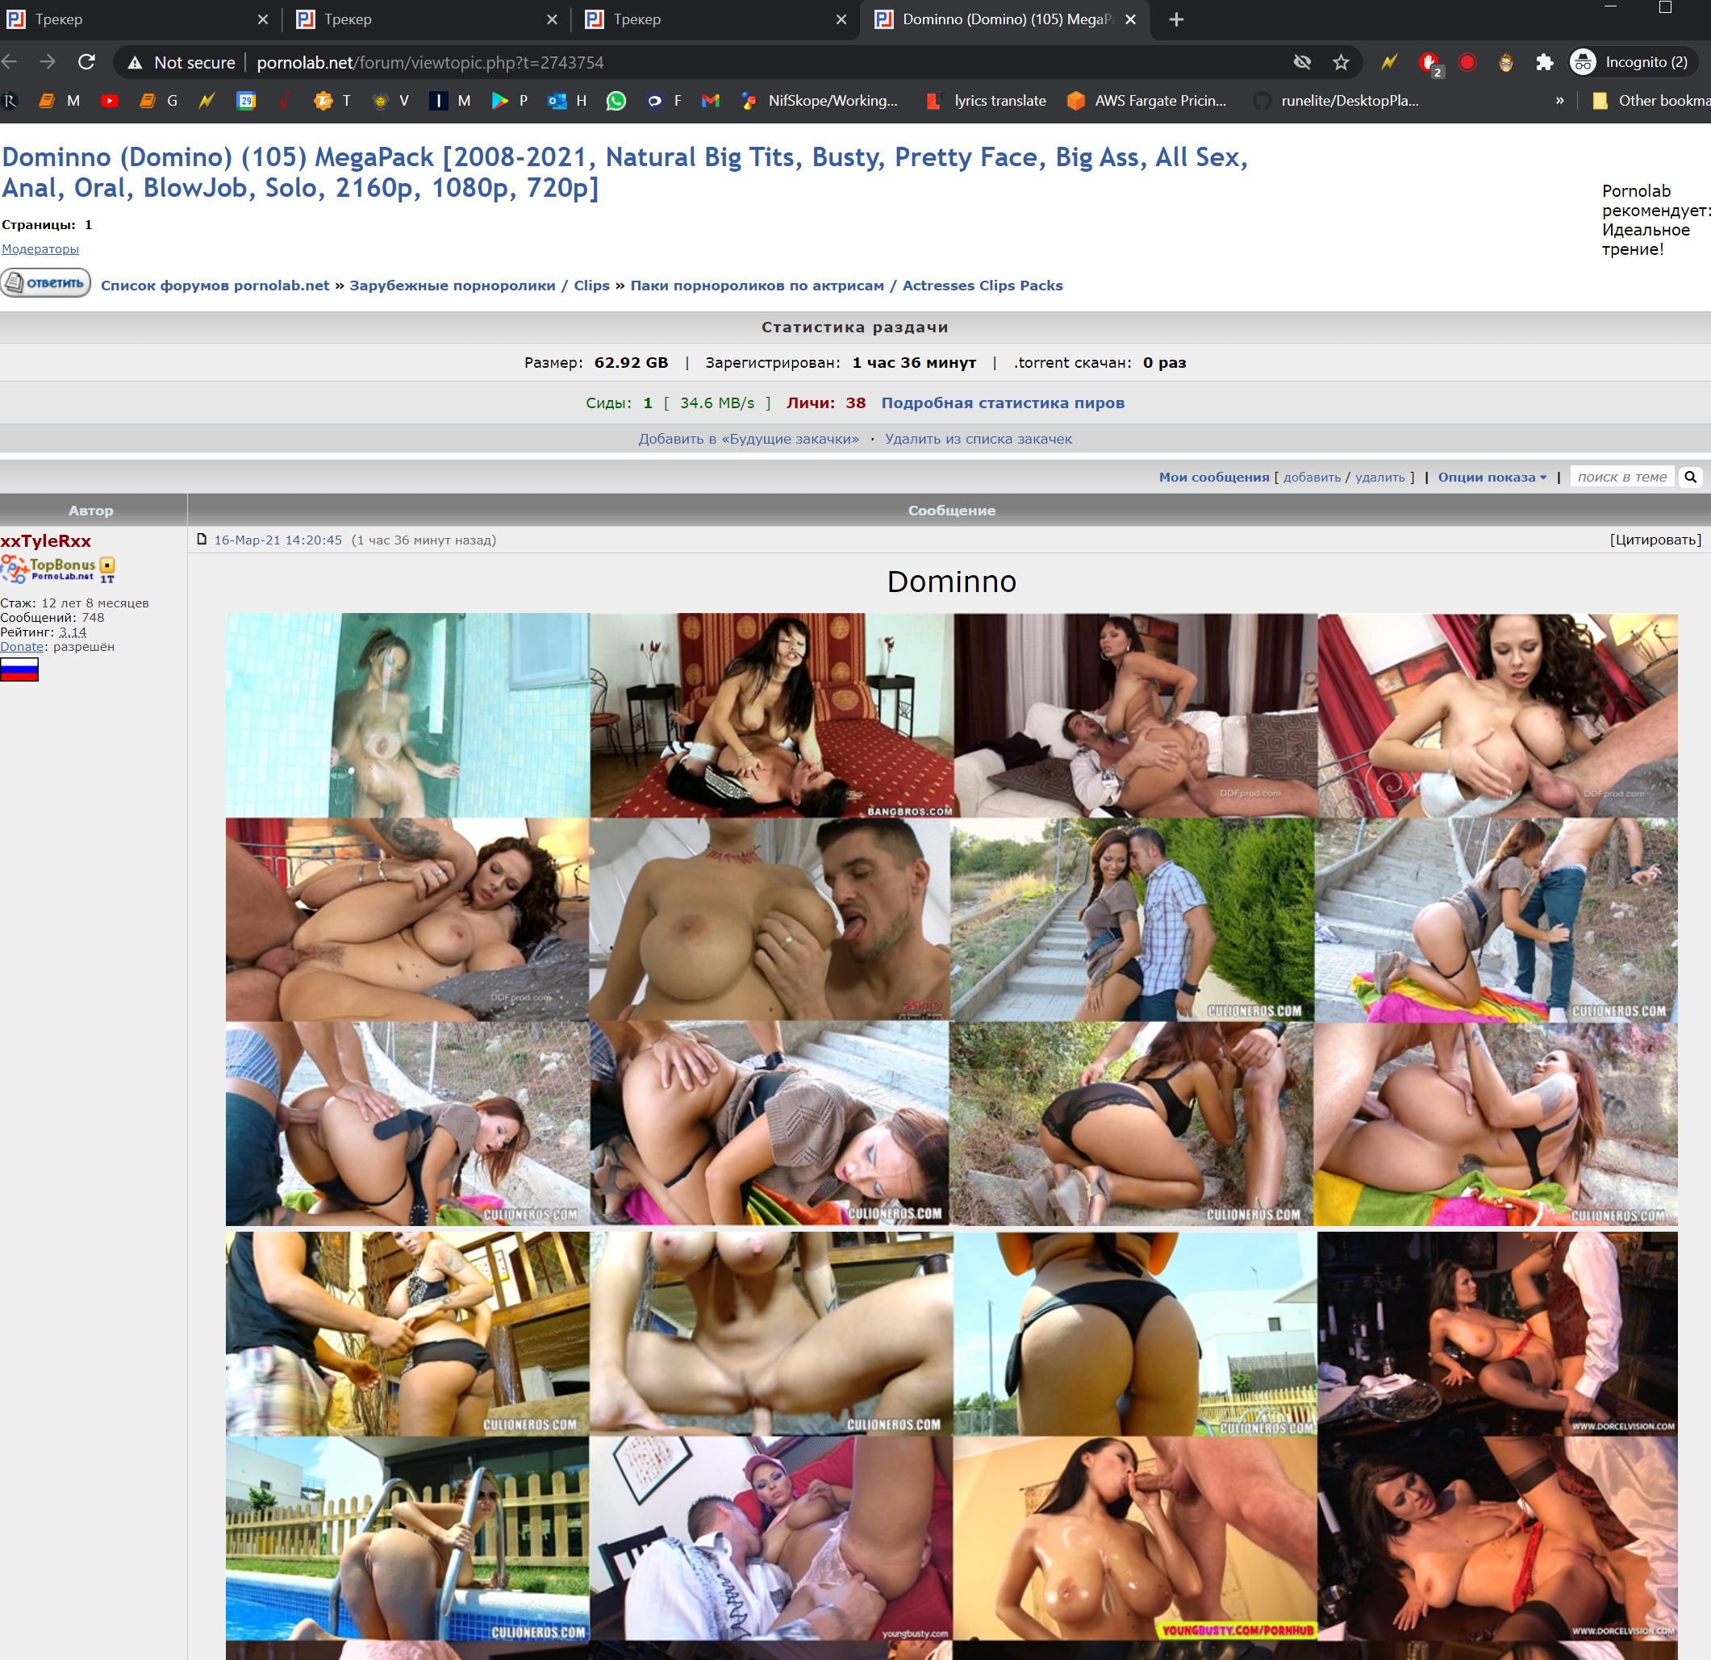1711x1660 pixels.
Task: Open Подробная статистика пиров link
Action: click(x=1002, y=403)
